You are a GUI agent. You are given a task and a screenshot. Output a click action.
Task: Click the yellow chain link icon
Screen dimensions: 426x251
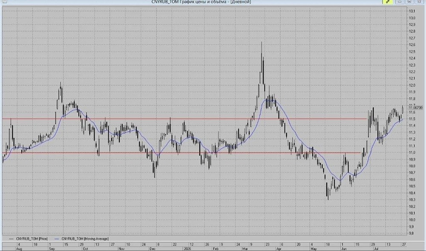[388, 2]
